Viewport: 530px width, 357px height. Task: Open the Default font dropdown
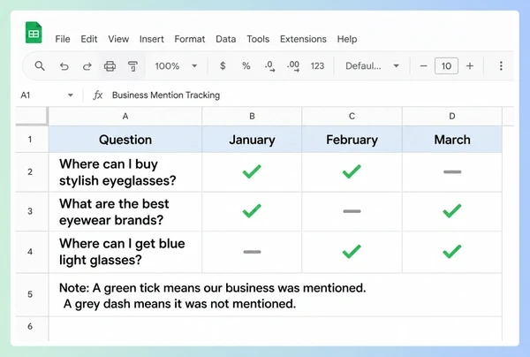[x=372, y=66]
